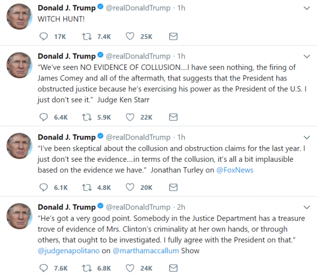
Task: Visit the @marthamaccallum mention link
Action: [146, 251]
